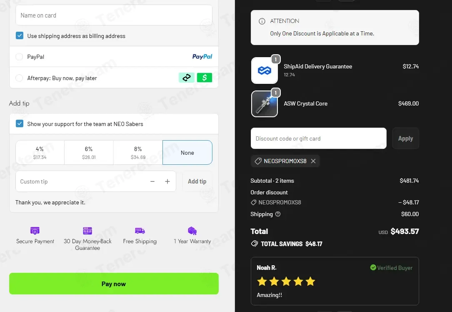Click the tag icon beside Order discount code
This screenshot has width=452, height=312.
(254, 202)
